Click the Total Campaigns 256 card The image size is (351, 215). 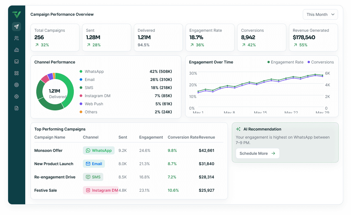(x=55, y=38)
